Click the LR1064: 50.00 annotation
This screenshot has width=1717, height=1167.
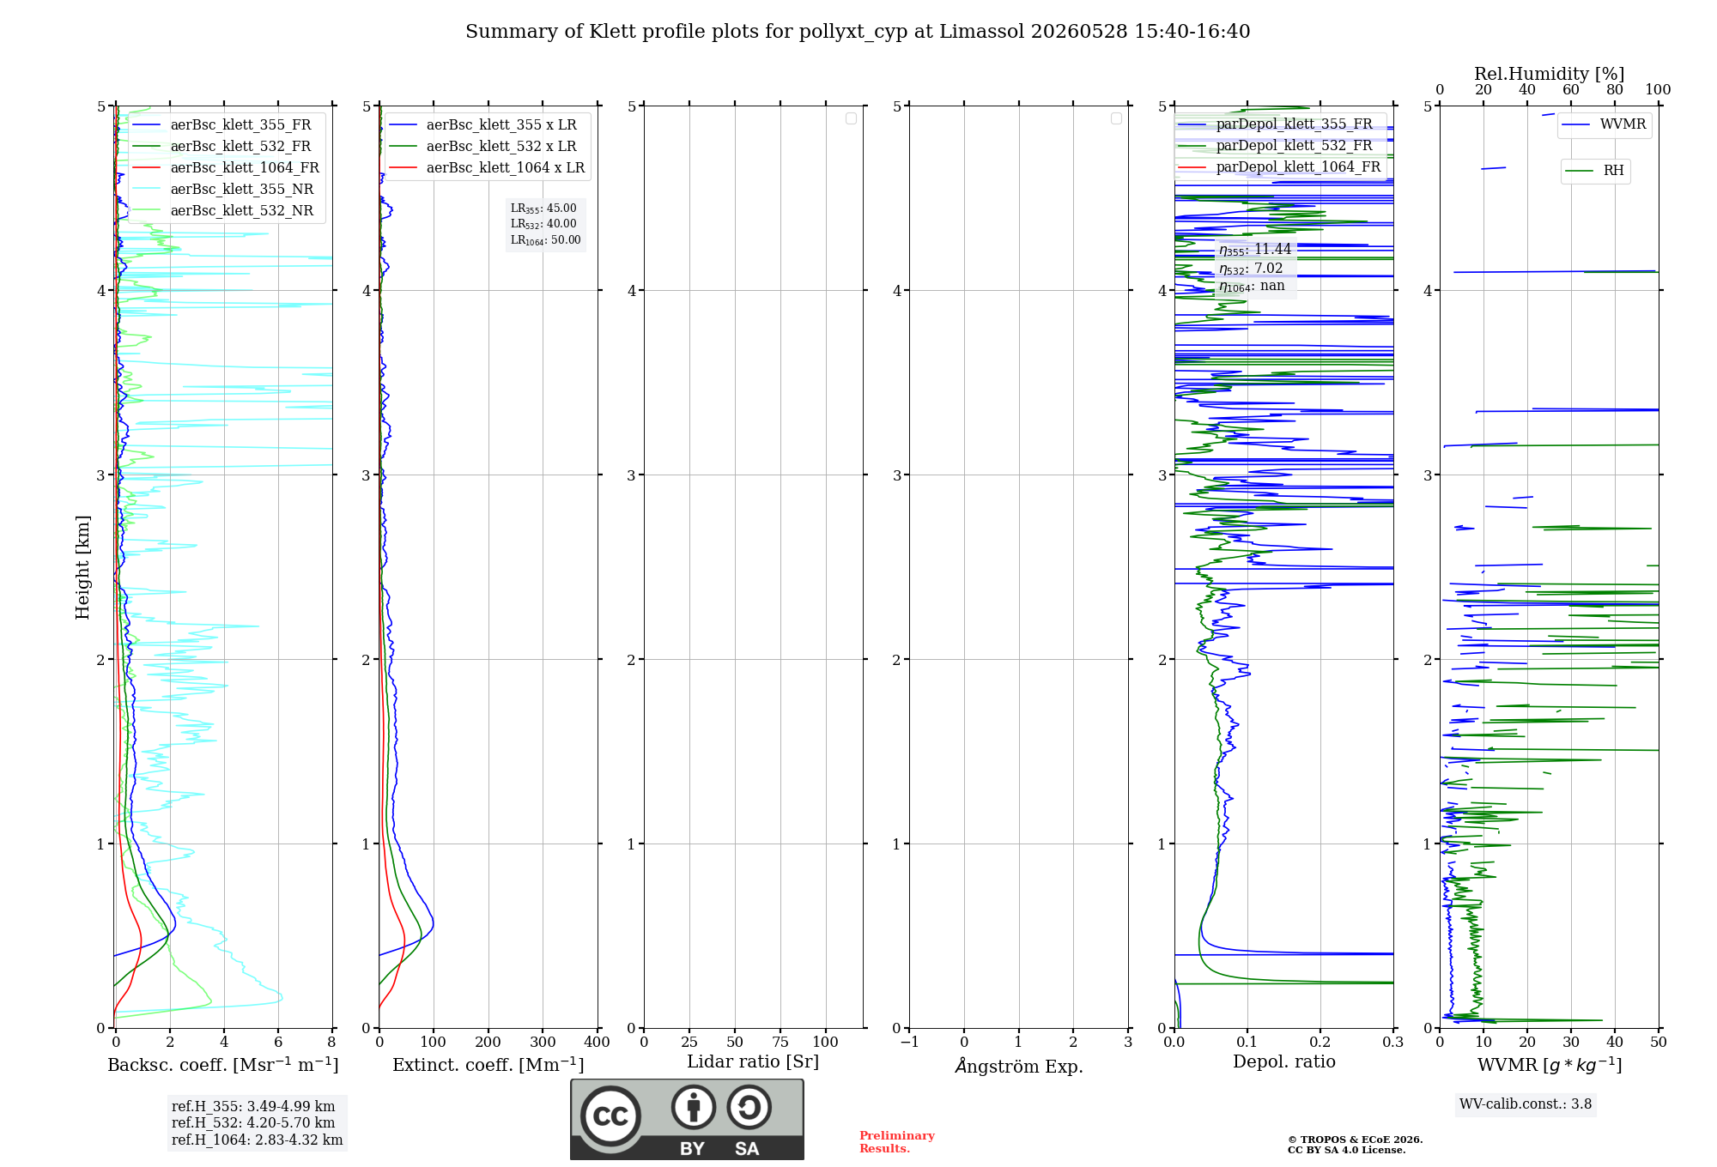click(545, 240)
